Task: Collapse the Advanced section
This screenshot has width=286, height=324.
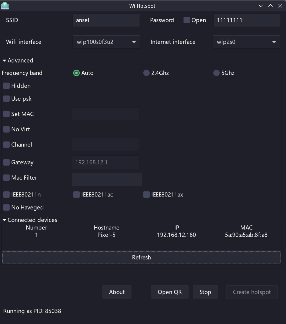Action: 5,61
